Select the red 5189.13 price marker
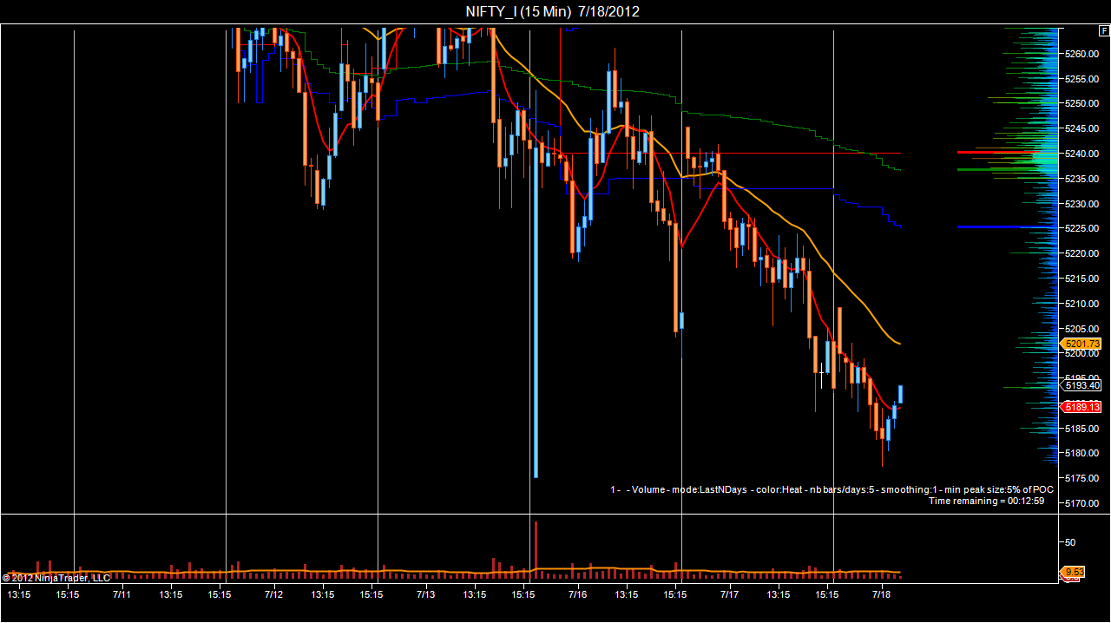Viewport: 1111px width, 623px height. (x=1081, y=407)
